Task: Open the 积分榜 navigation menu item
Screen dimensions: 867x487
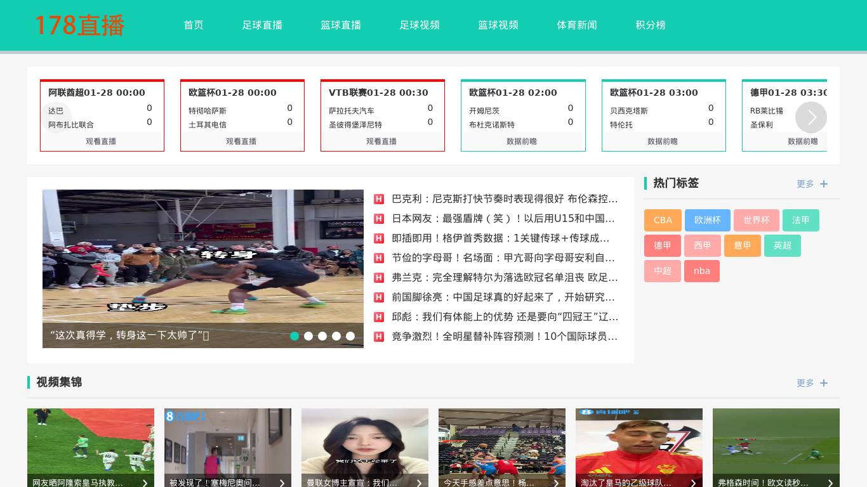Action: (x=651, y=25)
